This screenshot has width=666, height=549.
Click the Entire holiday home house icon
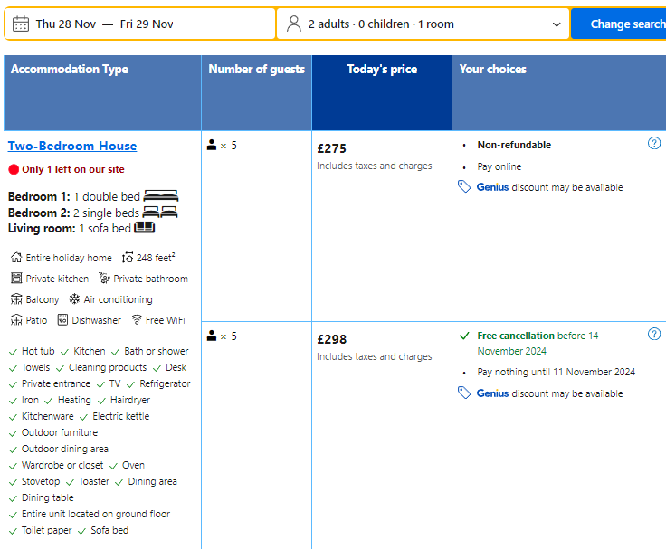point(16,257)
